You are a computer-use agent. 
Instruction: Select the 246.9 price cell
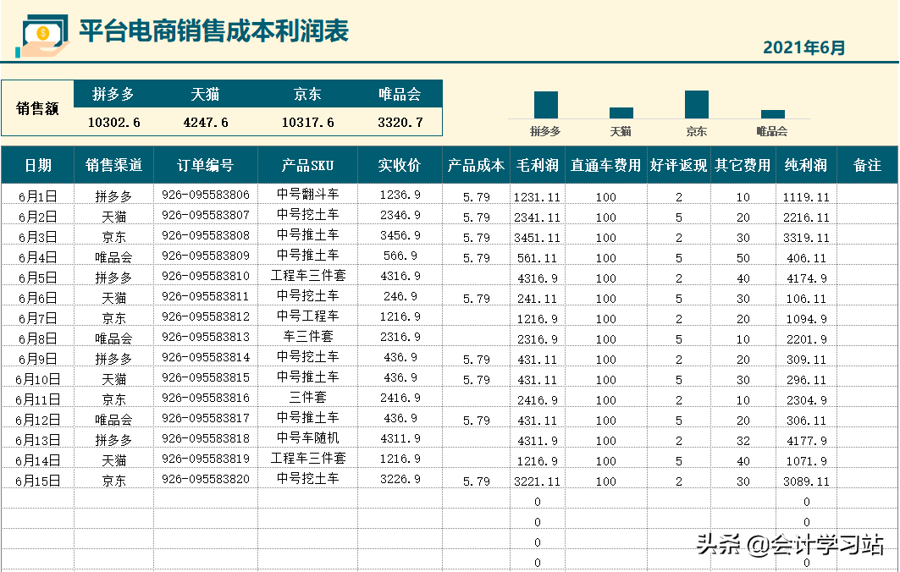(x=400, y=296)
